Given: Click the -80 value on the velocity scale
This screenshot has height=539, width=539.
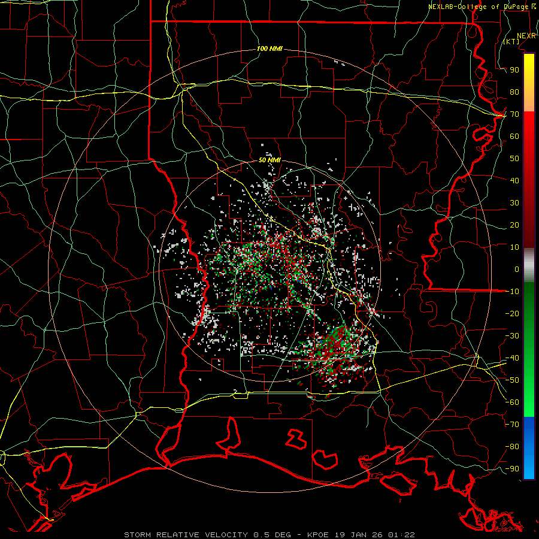Looking at the screenshot, I should tap(512, 447).
